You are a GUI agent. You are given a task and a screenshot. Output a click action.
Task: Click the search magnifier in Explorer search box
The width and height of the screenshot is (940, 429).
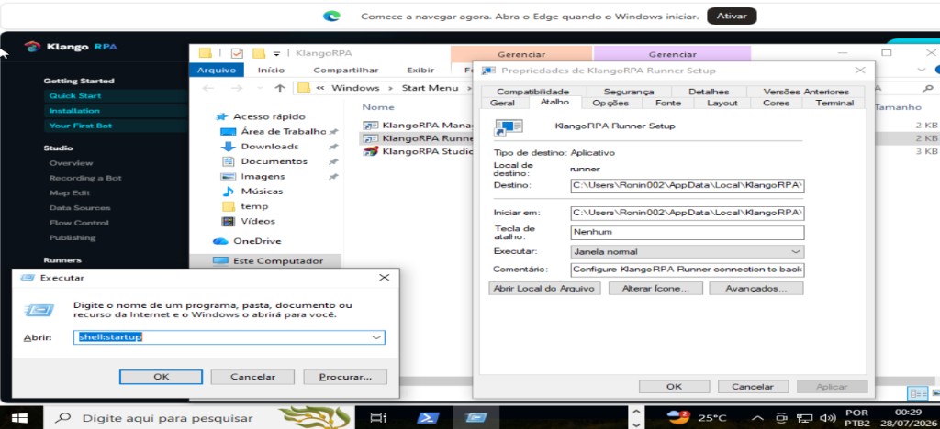click(x=928, y=89)
